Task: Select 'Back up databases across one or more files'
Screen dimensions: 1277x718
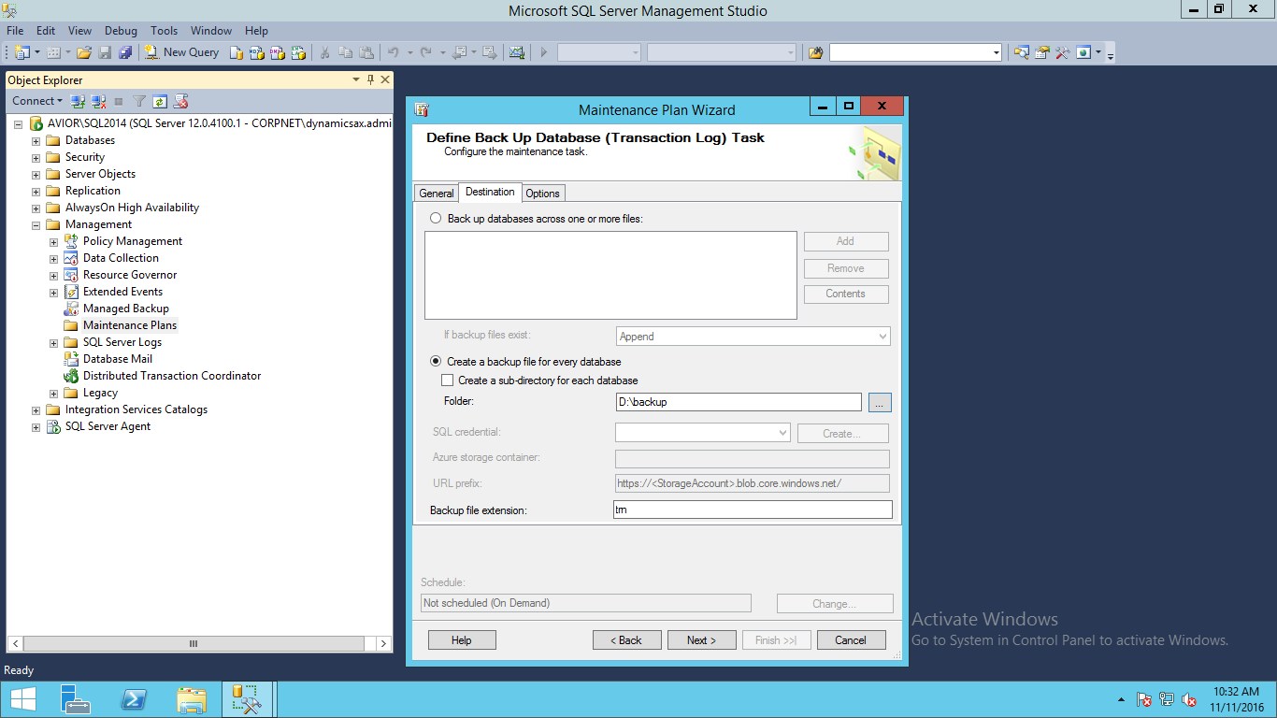Action: 436,218
